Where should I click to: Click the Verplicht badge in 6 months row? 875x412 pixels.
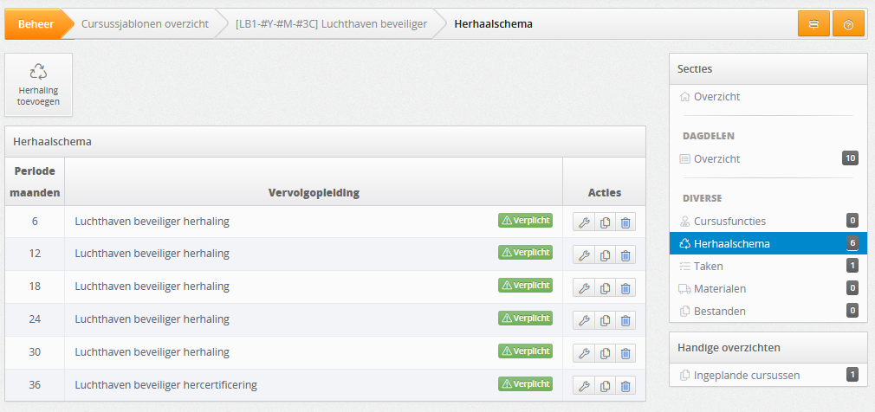[525, 220]
